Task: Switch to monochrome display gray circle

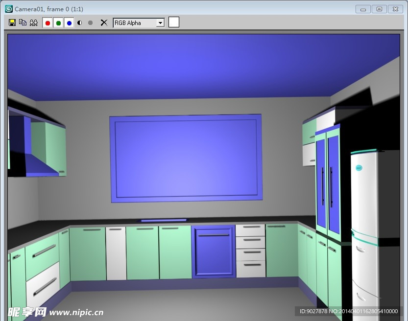Action: click(90, 23)
